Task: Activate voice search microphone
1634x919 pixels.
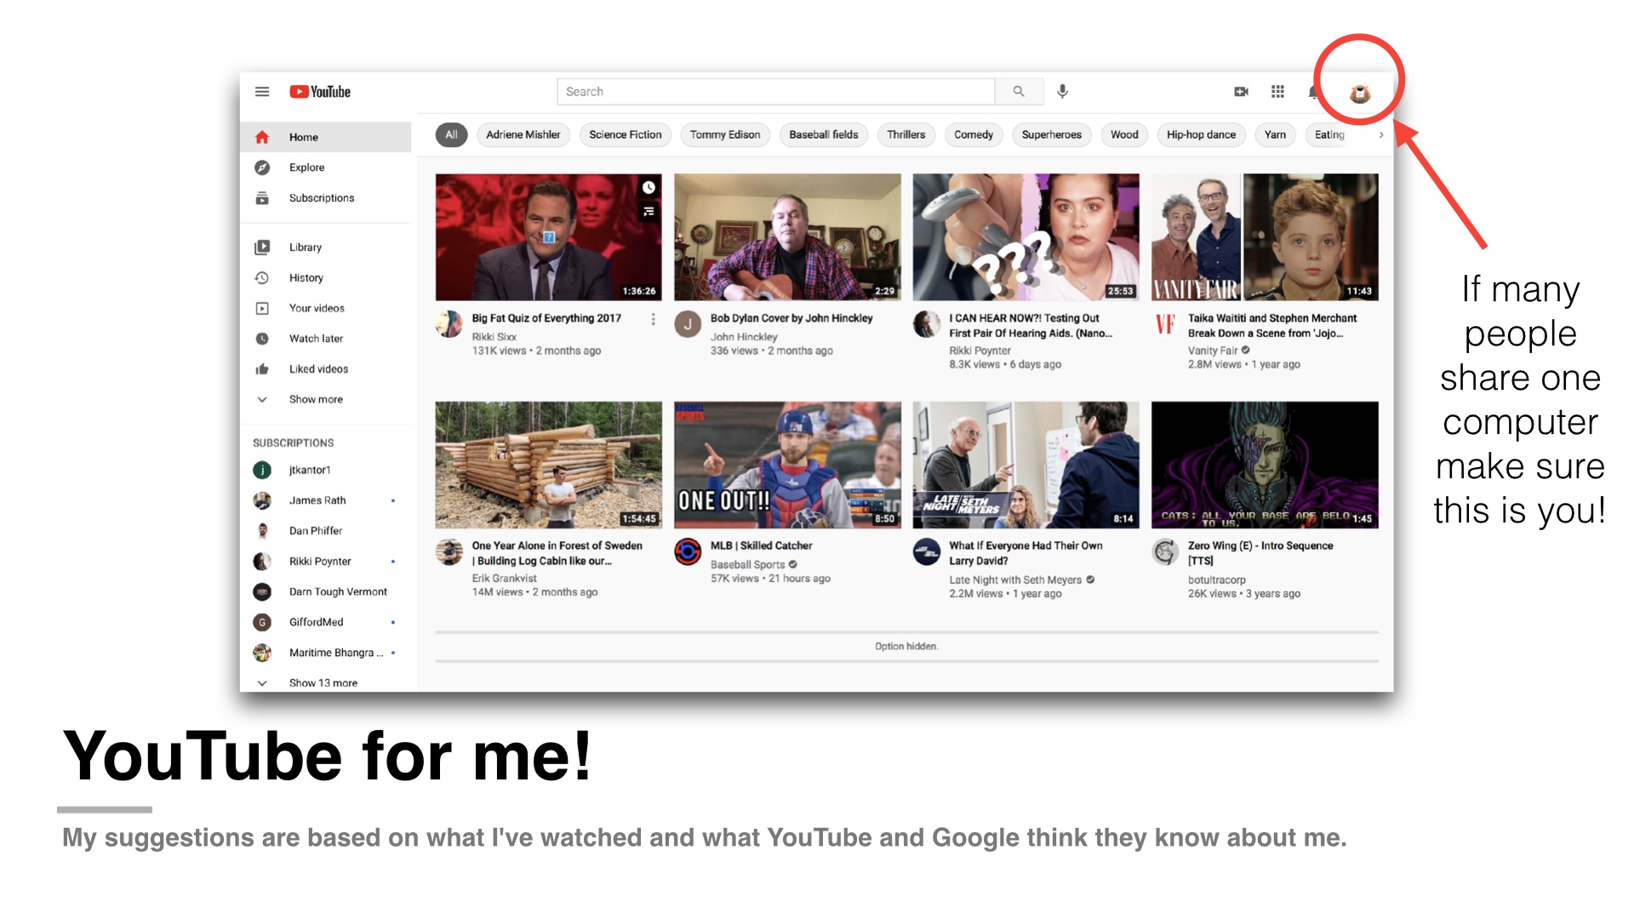Action: click(1062, 92)
